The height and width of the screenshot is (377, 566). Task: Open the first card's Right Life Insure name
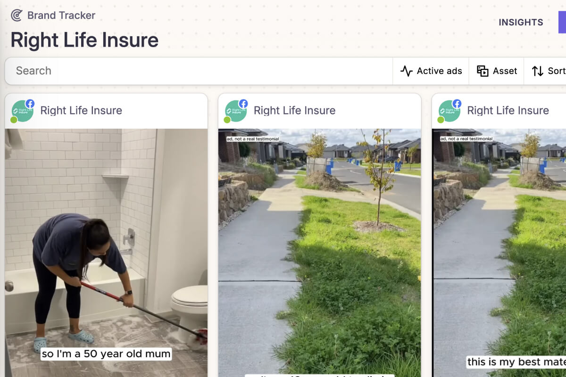pyautogui.click(x=81, y=110)
